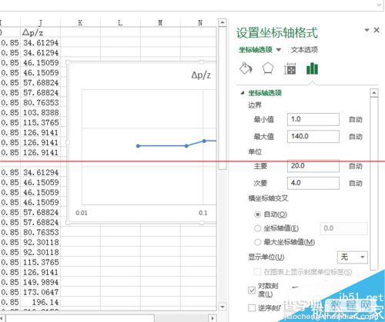The image size is (385, 322).
Task: Toggle the 对数刻度(L) checkbox
Action: pyautogui.click(x=252, y=290)
